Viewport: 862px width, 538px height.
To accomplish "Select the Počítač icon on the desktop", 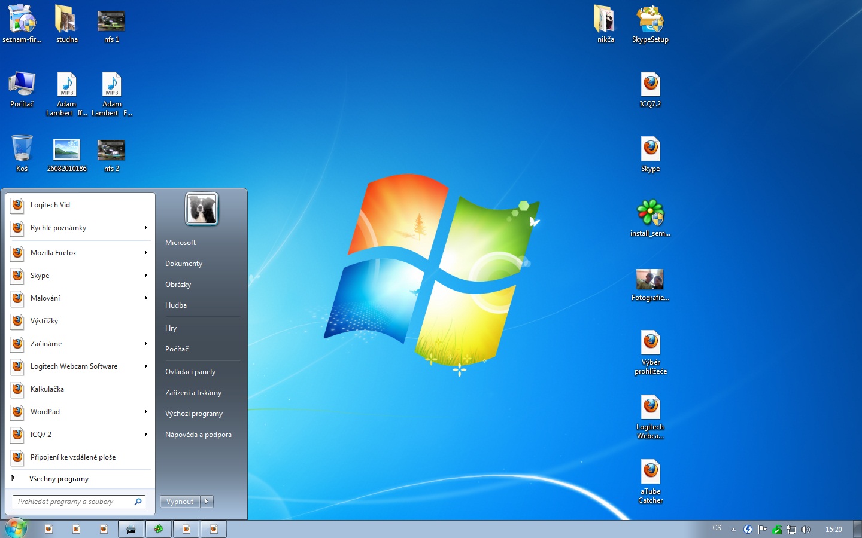I will click(x=22, y=90).
